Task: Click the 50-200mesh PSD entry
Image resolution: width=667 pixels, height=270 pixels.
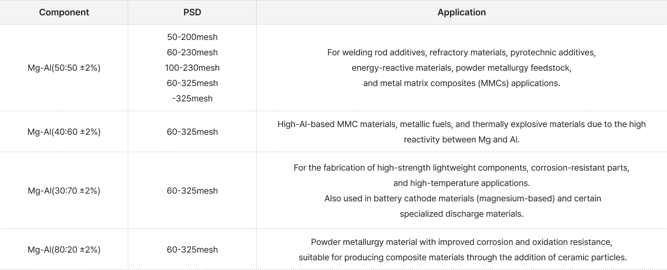Action: (192, 37)
